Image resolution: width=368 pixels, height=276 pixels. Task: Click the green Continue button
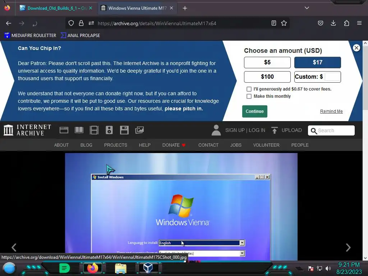coord(255,111)
